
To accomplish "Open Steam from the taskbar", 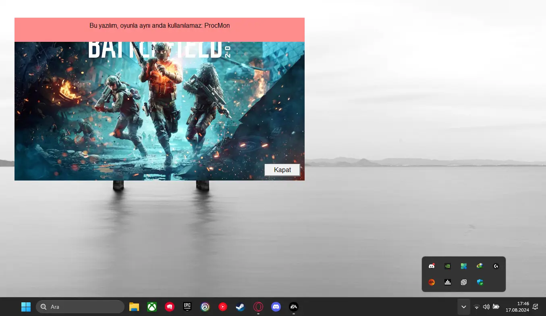I will (x=241, y=307).
